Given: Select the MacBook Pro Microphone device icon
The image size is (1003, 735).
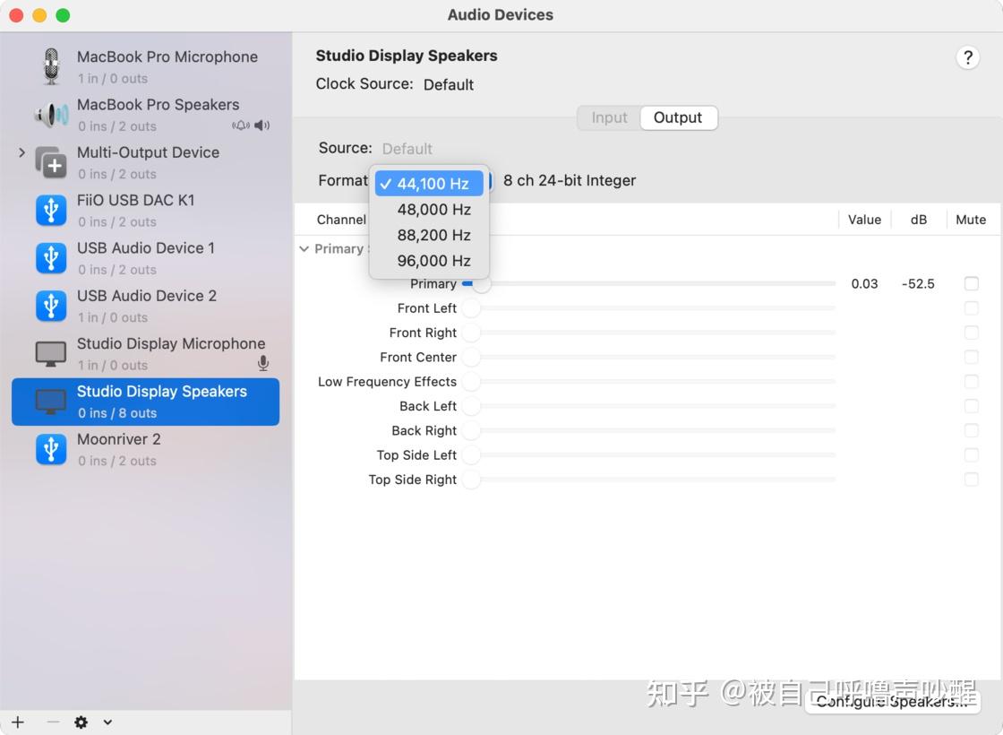Looking at the screenshot, I should [x=51, y=65].
